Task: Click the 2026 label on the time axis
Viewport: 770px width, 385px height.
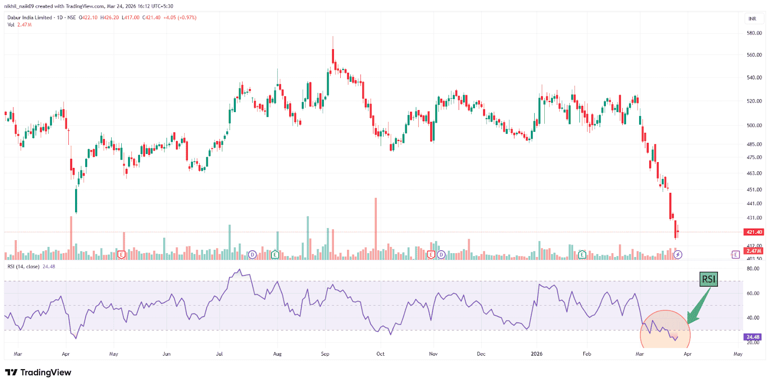Action: click(x=537, y=354)
